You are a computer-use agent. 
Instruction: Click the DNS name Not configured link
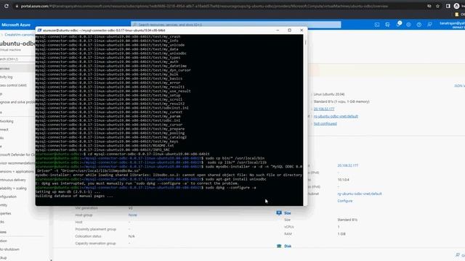(x=325, y=124)
